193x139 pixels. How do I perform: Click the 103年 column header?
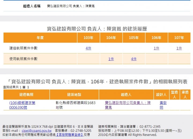pos(88,38)
